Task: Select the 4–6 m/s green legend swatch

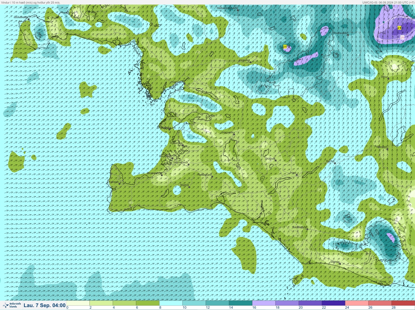Action: (124, 303)
